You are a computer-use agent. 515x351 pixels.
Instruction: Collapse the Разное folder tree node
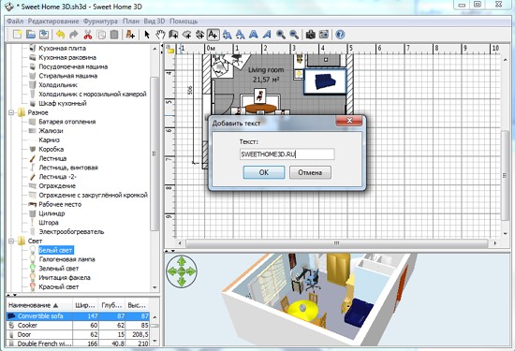[11, 112]
